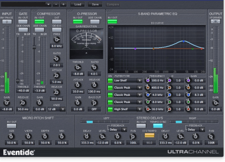This screenshot has height=162, width=225.
Task: Click the purple EQ curve node at 100 Hz
Action: (135, 49)
